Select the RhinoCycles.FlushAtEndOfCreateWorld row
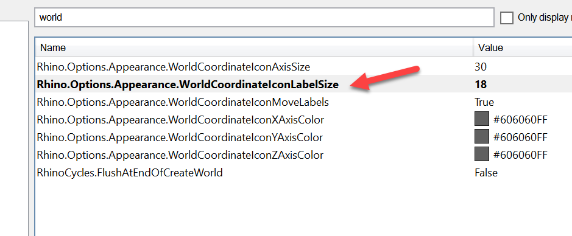This screenshot has height=236, width=572. [303, 173]
